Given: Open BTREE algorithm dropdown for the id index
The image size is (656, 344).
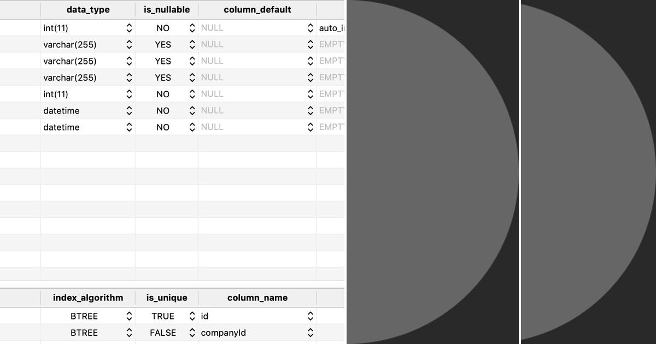Looking at the screenshot, I should point(129,316).
